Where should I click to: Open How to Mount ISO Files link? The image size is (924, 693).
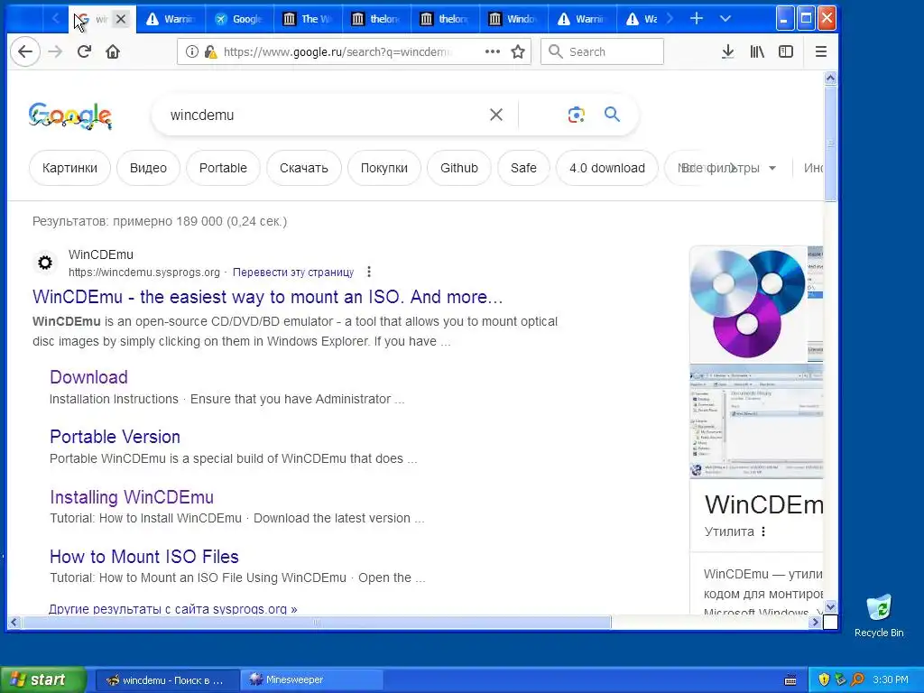144,556
